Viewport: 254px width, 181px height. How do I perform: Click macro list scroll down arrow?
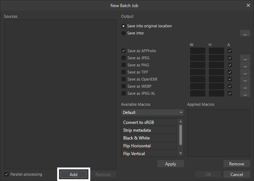(x=180, y=153)
